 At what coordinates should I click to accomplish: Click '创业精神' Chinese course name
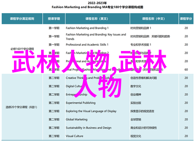tap(136, 95)
